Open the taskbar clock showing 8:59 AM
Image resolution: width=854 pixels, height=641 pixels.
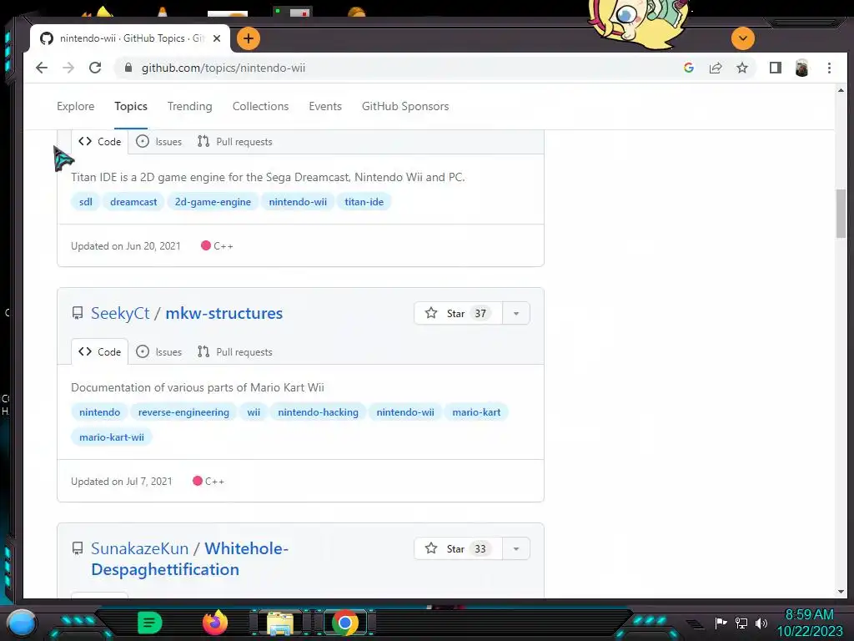[809, 623]
